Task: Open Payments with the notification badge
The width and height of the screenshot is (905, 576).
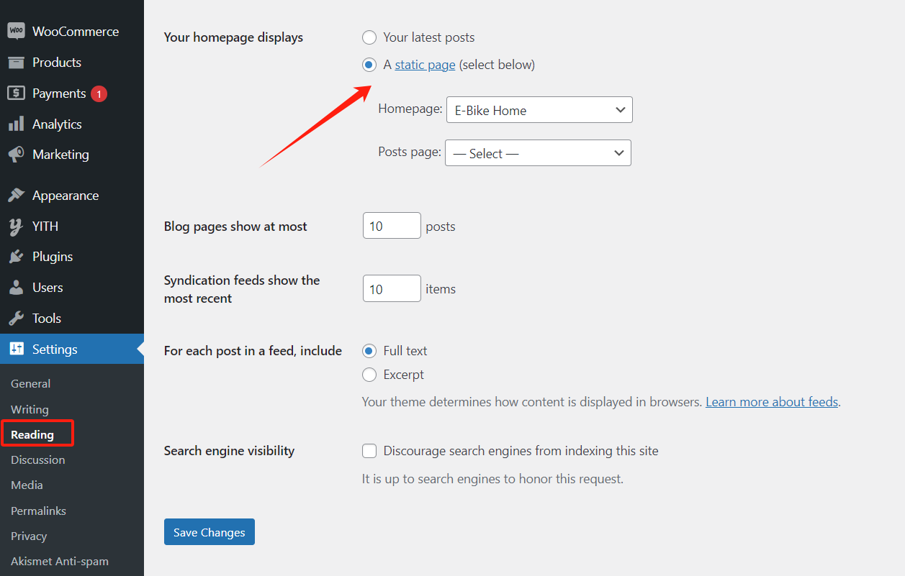Action: tap(17, 93)
